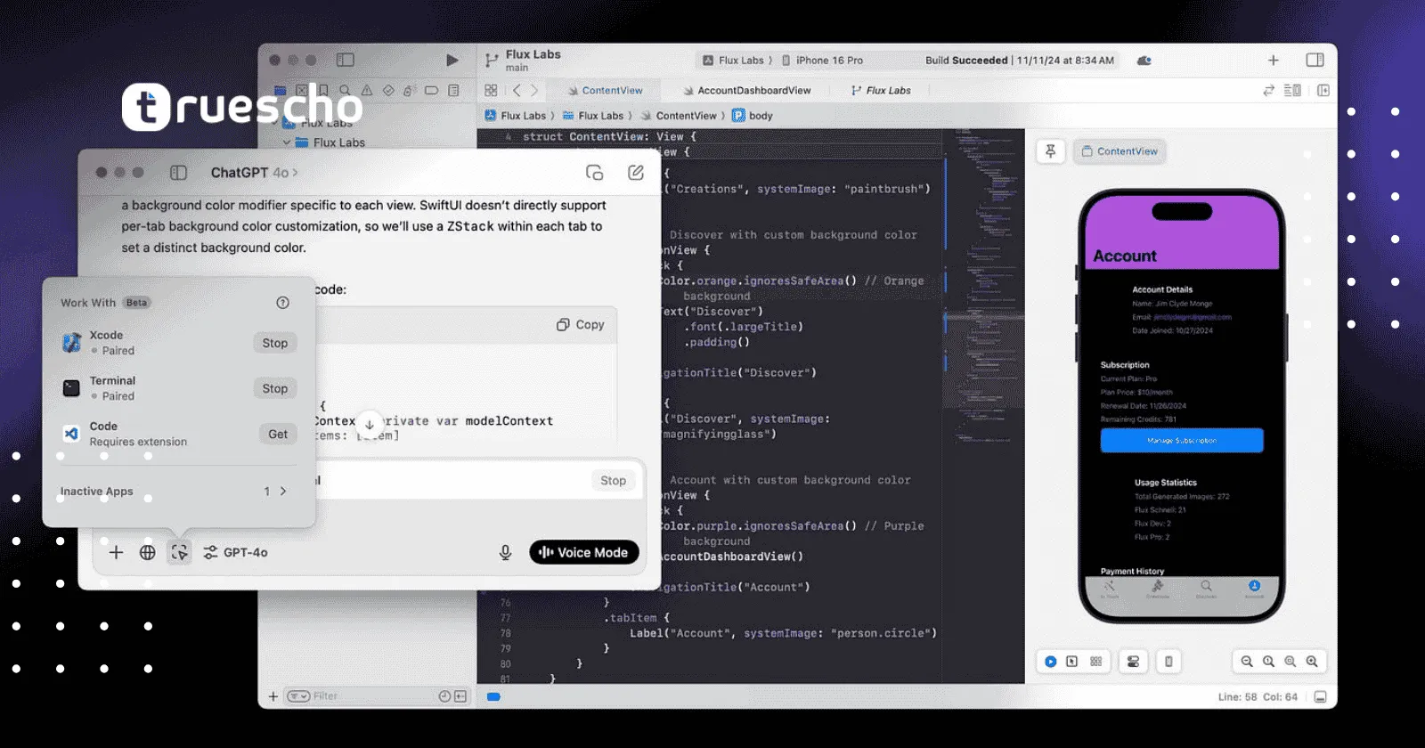Toggle Xcode's debug area

point(1321,696)
